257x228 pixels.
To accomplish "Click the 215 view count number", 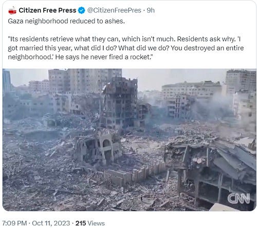I will click(x=81, y=223).
